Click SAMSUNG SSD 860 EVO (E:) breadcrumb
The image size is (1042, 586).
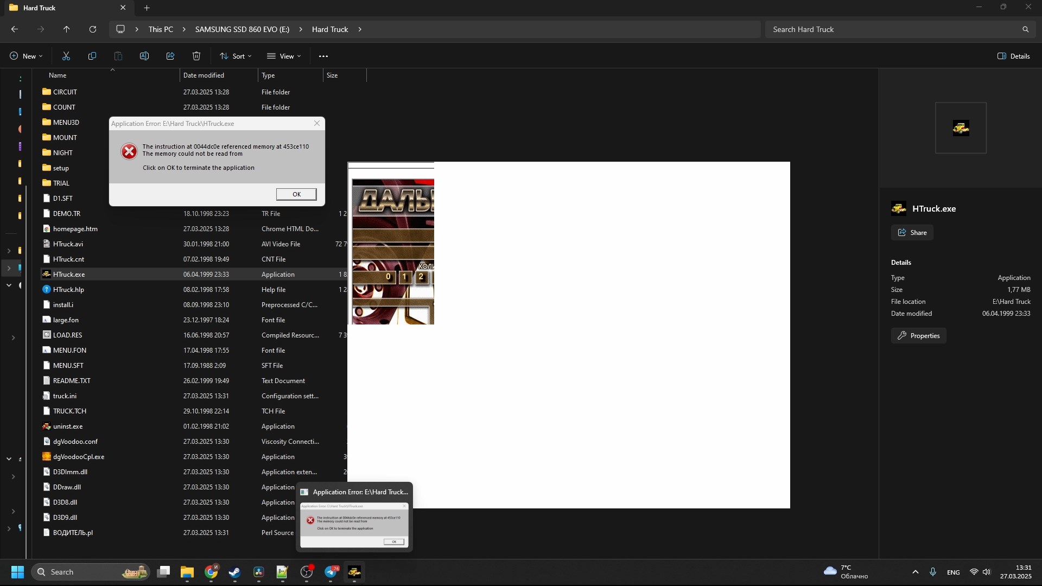click(242, 29)
